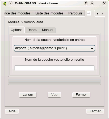The image size is (109, 119).
Task: Click the progress bar below options
Action: (x=54, y=82)
